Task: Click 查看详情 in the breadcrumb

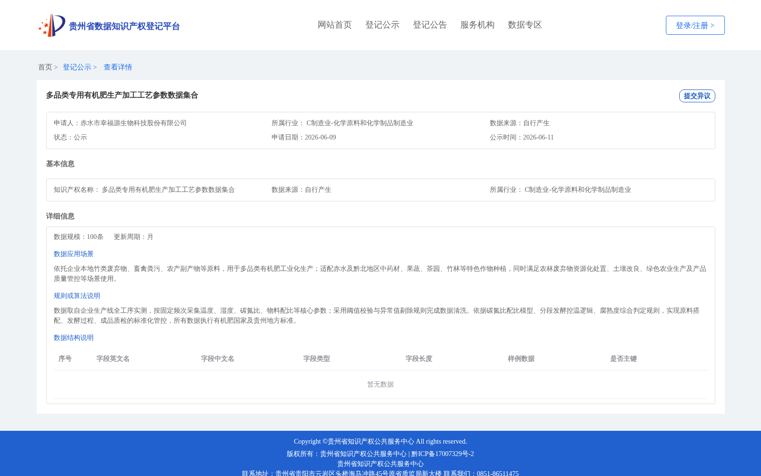Action: tap(118, 67)
